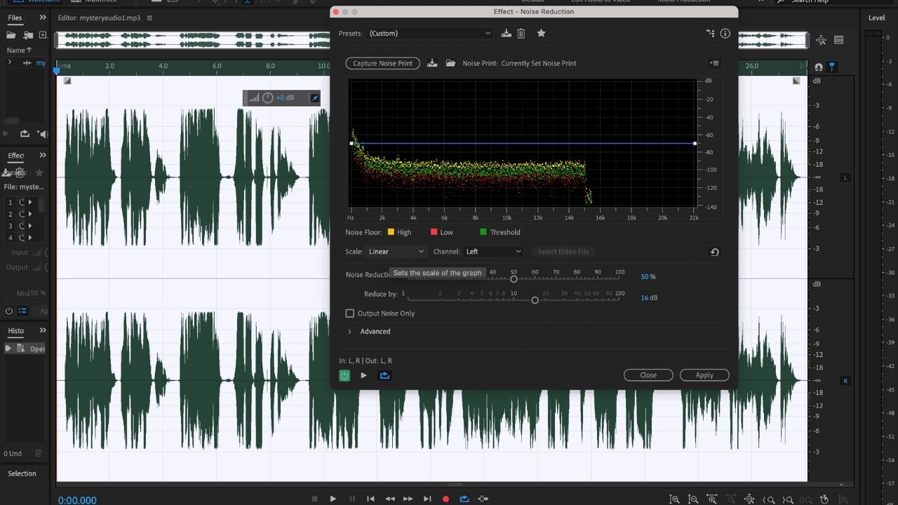
Task: Mark preset as favorite with star
Action: pos(541,33)
